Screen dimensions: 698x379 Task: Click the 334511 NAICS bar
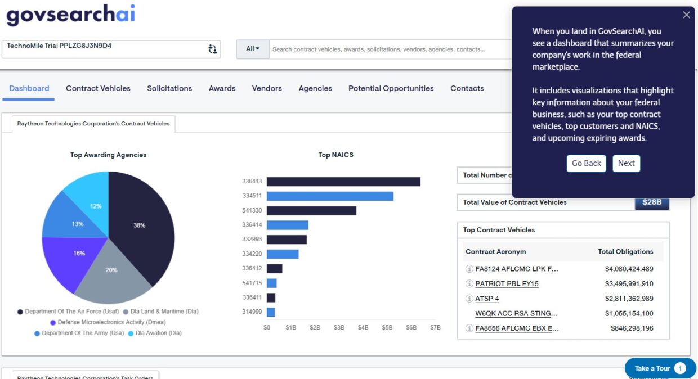click(330, 196)
